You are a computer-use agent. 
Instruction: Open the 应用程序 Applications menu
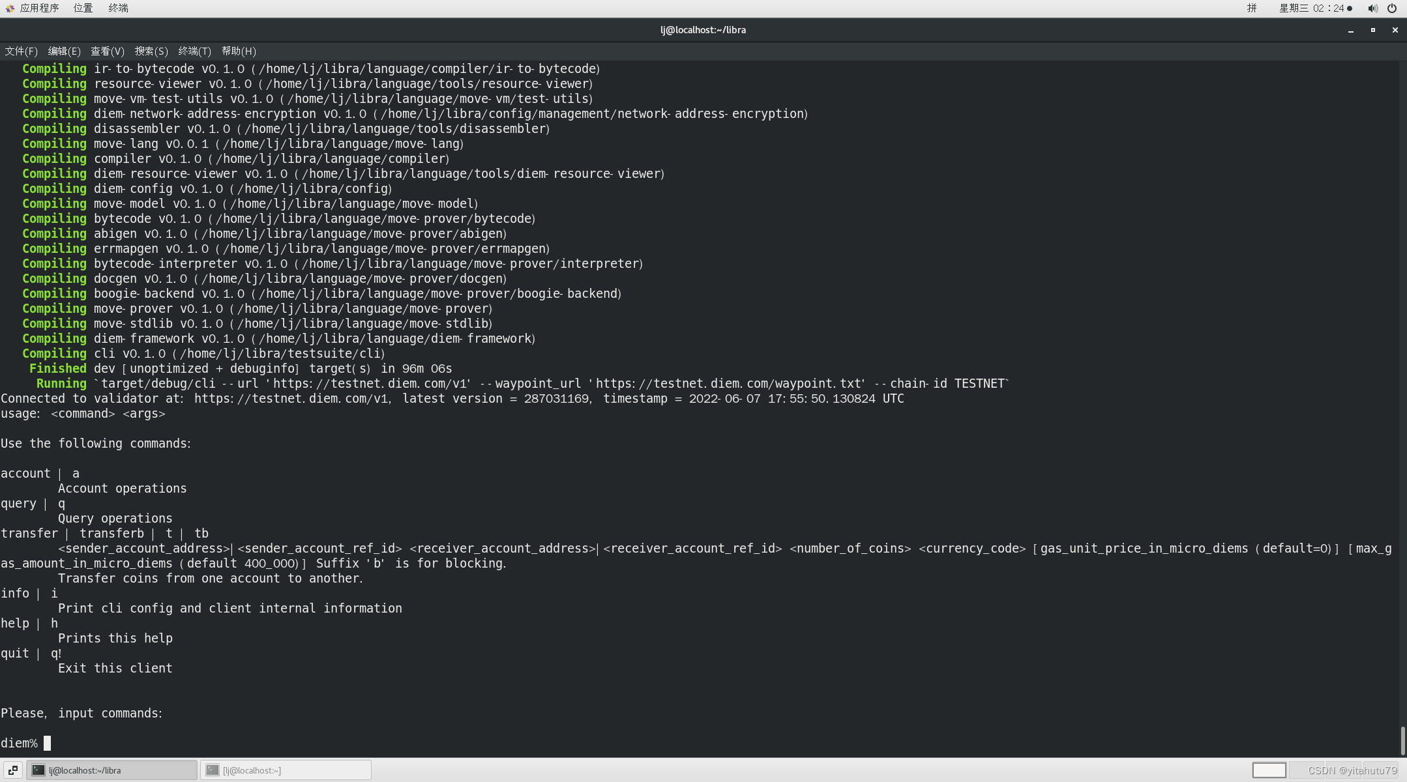pos(39,8)
